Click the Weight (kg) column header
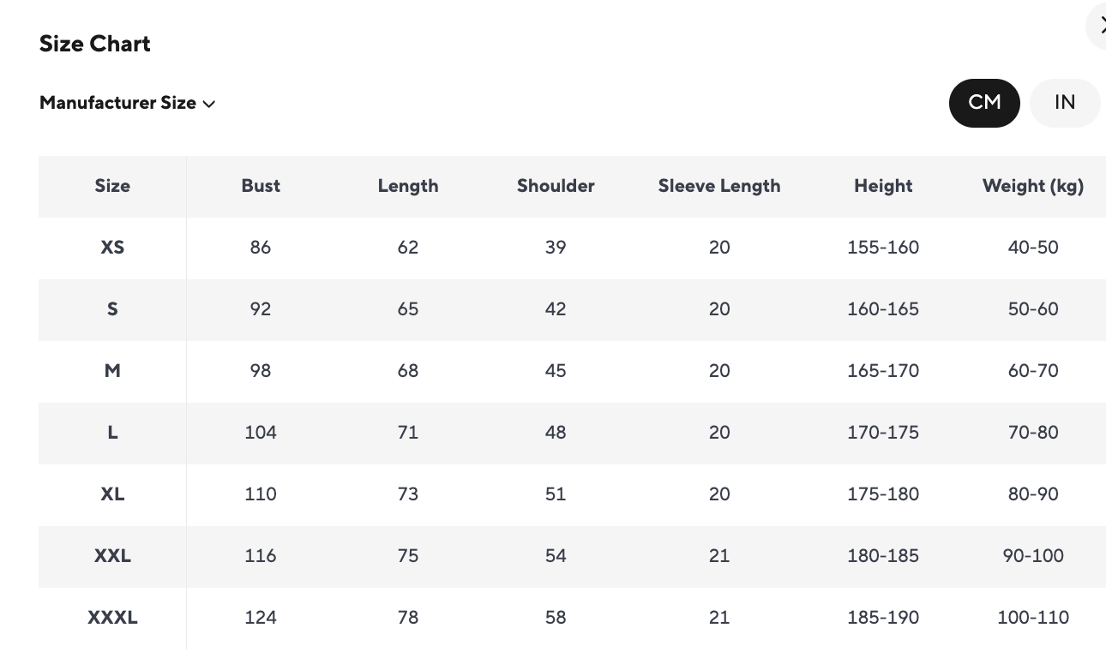 (1033, 186)
